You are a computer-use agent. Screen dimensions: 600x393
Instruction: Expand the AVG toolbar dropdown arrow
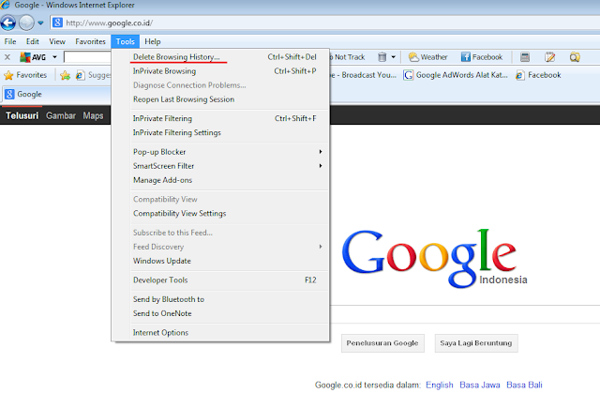tap(54, 57)
